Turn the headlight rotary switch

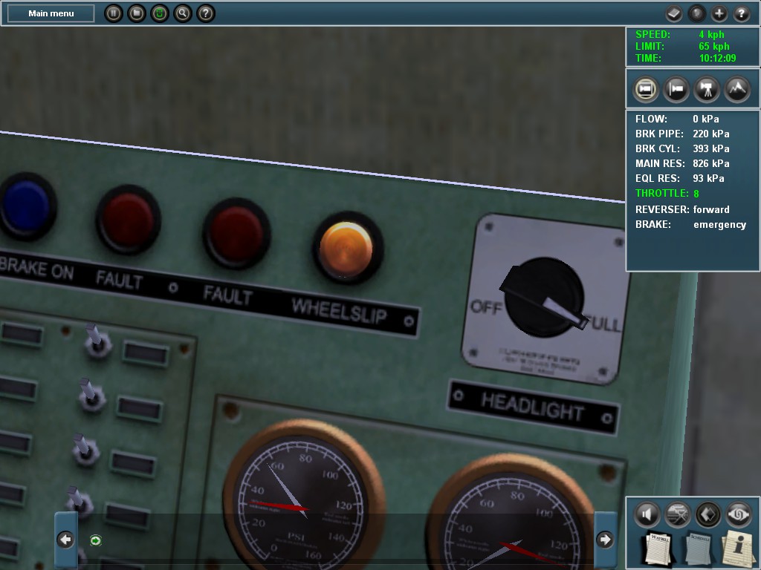(543, 298)
